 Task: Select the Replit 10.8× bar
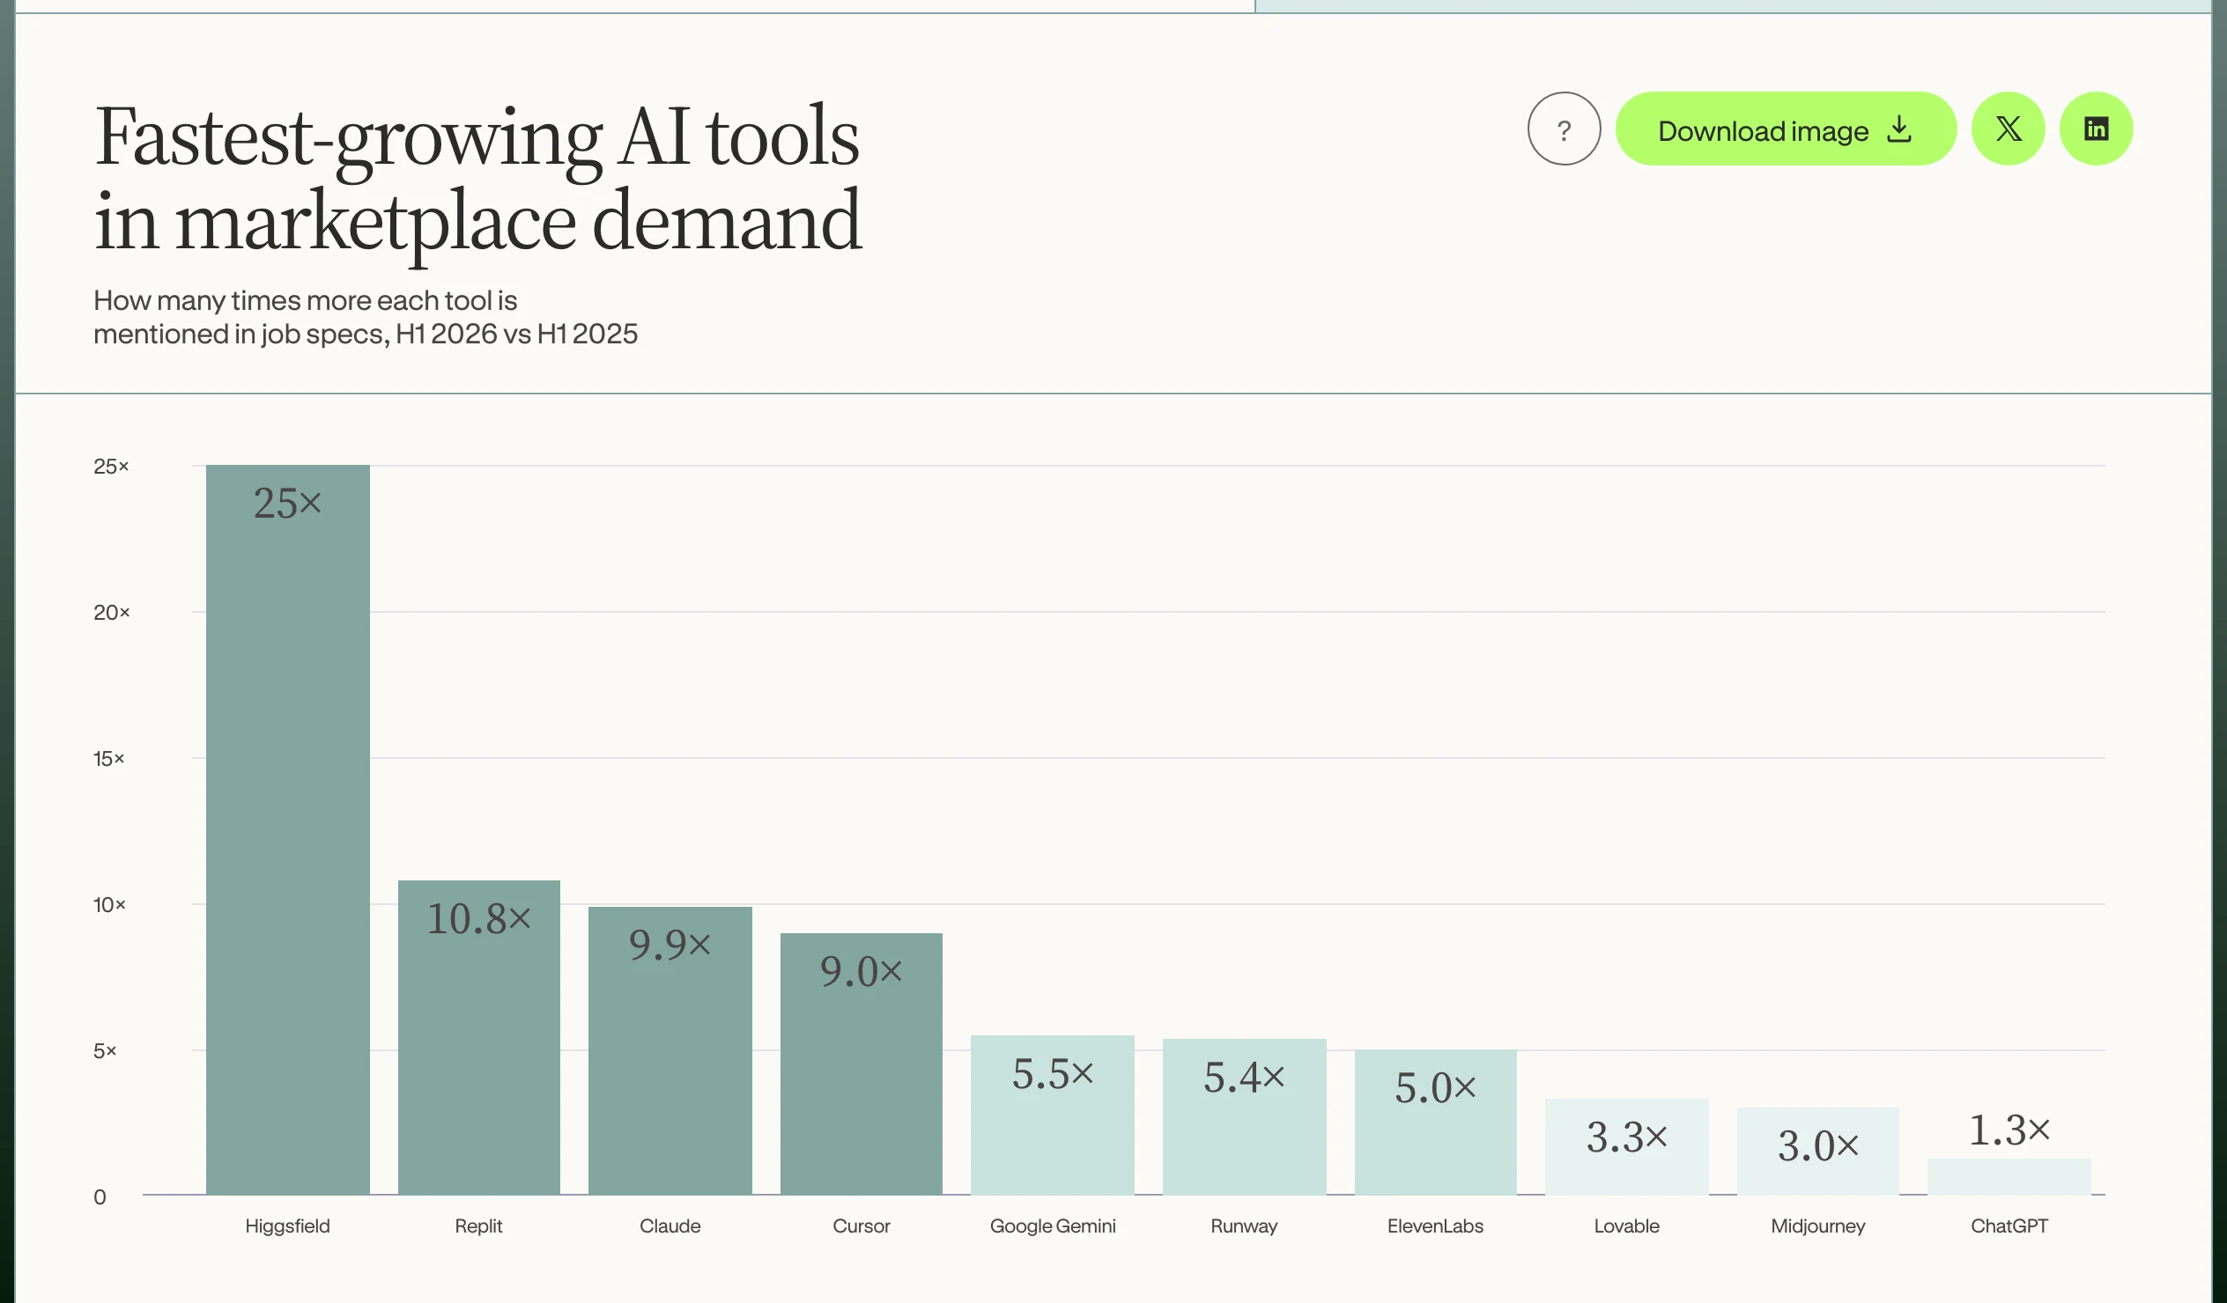[x=478, y=1037]
